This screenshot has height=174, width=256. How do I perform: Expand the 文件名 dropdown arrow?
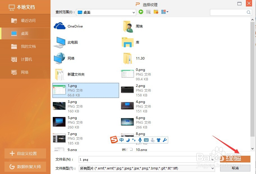click(212, 159)
